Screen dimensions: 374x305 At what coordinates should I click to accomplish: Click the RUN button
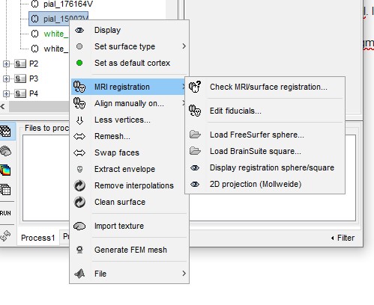pyautogui.click(x=5, y=213)
